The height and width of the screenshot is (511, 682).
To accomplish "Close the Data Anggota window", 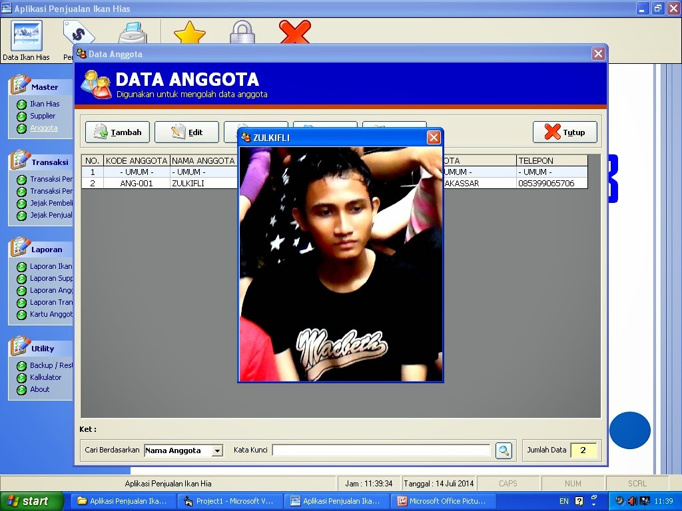I will click(x=599, y=53).
